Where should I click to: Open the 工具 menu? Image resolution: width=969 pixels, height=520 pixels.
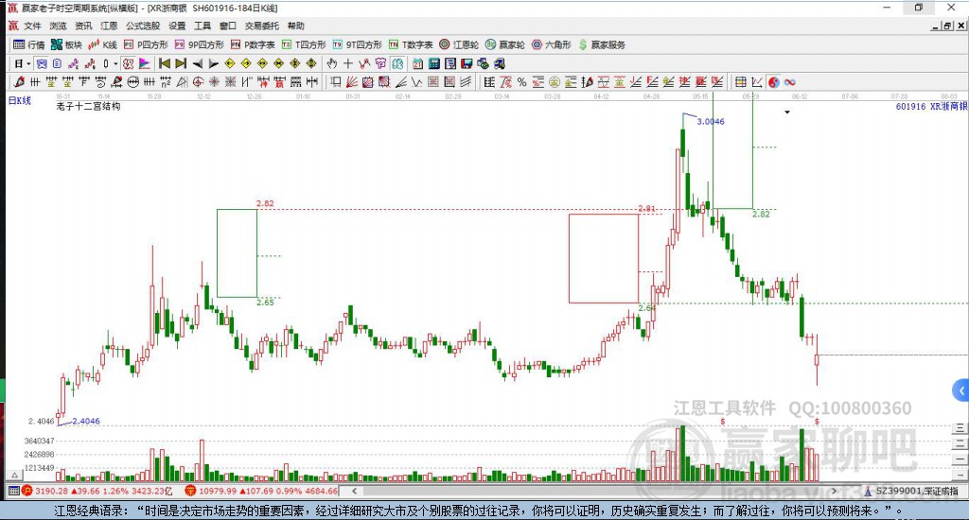203,26
